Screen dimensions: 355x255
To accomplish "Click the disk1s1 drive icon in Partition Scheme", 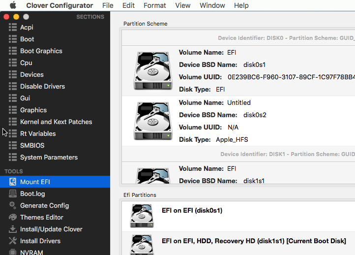I will click(153, 176).
